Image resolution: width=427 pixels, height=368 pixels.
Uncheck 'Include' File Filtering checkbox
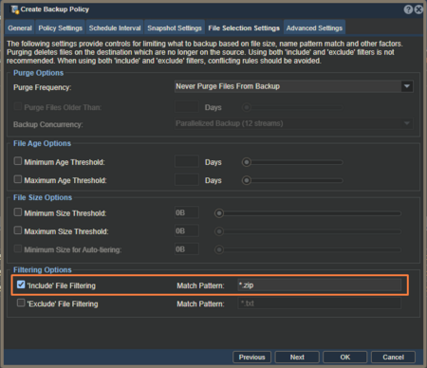[21, 285]
